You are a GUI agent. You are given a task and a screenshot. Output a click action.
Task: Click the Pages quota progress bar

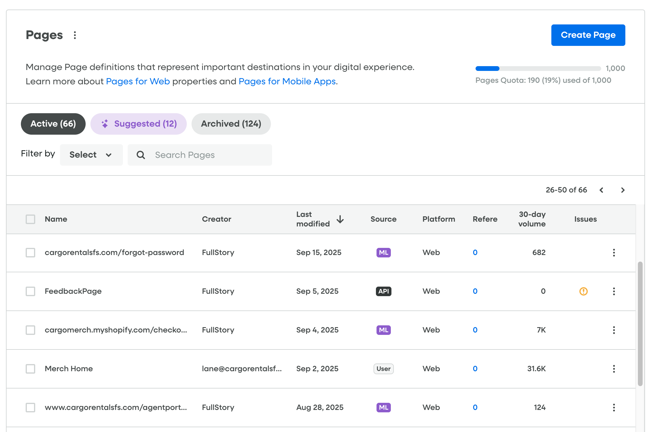[538, 69]
